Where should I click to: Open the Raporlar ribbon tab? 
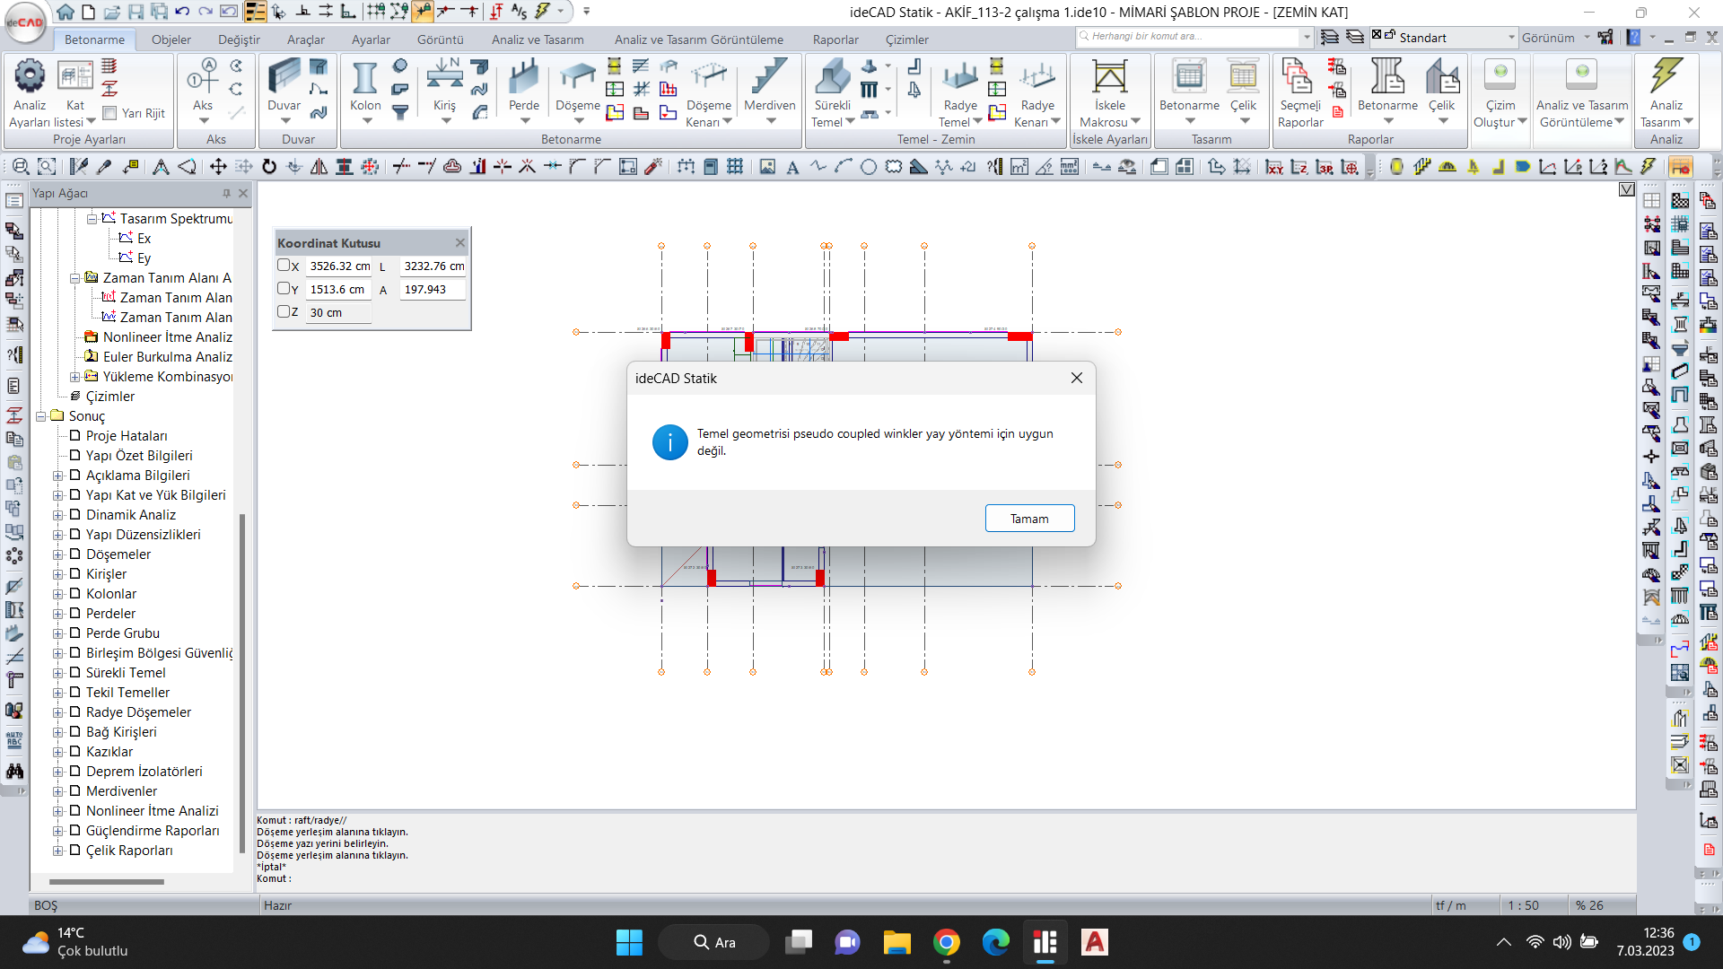coord(835,39)
